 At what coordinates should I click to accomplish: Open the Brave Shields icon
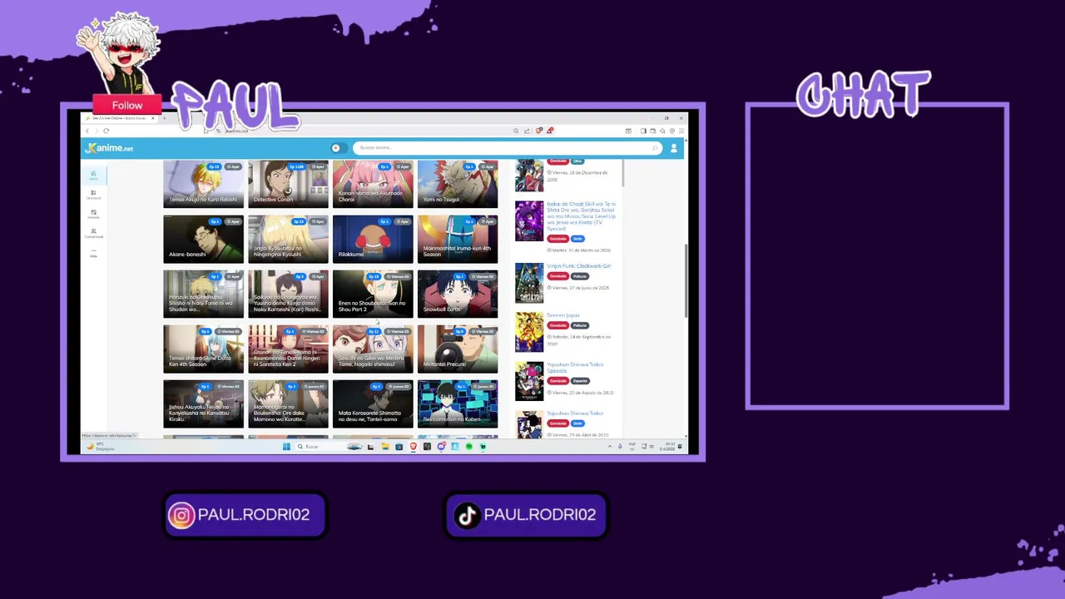click(x=540, y=131)
